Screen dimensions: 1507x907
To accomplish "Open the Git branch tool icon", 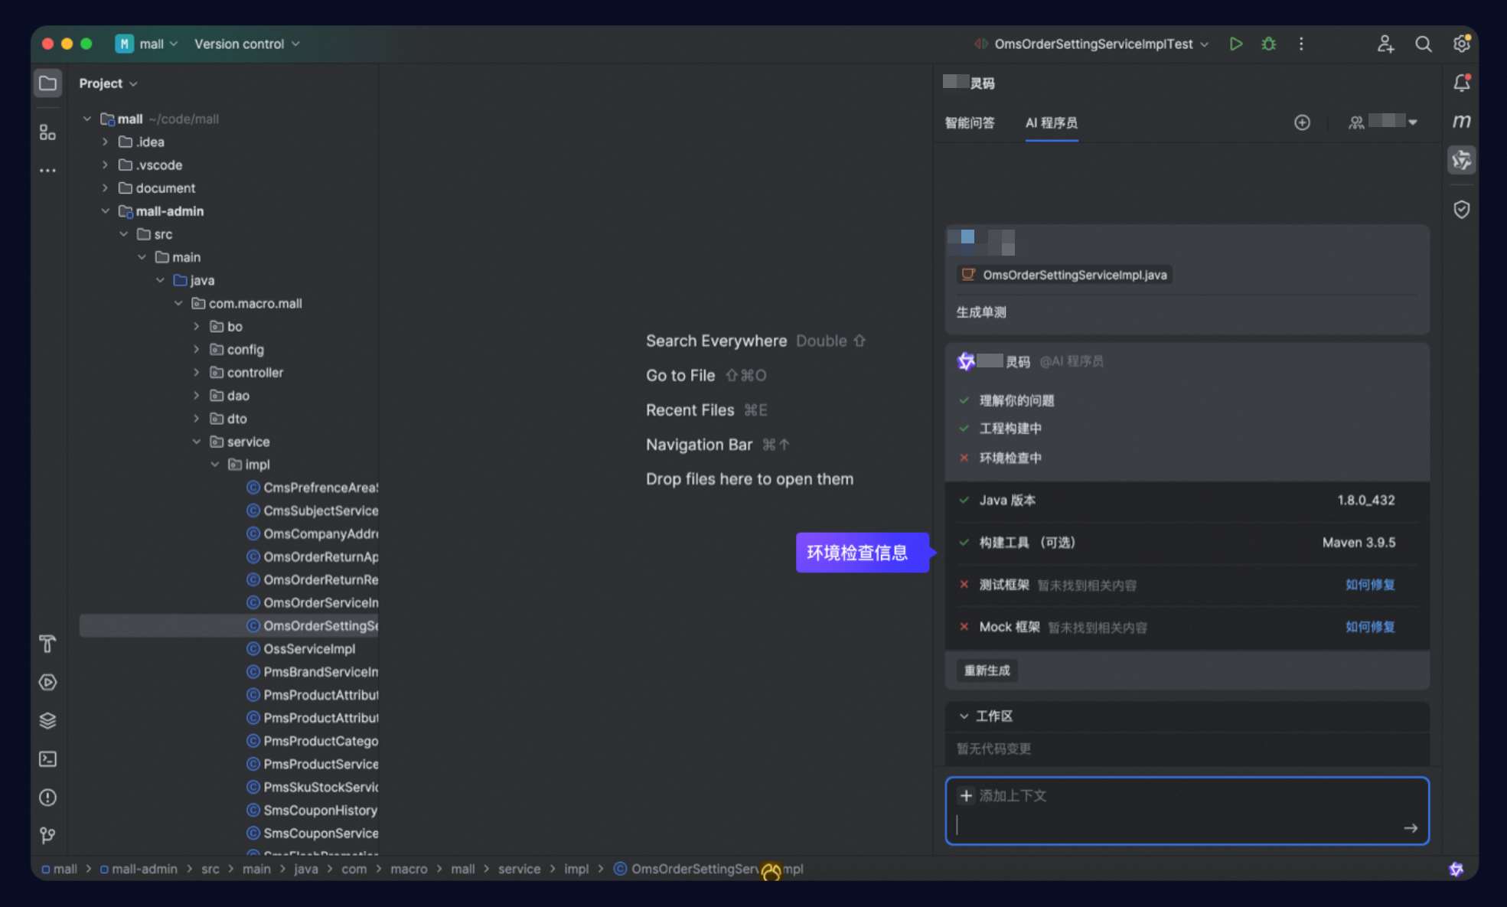I will coord(47,835).
